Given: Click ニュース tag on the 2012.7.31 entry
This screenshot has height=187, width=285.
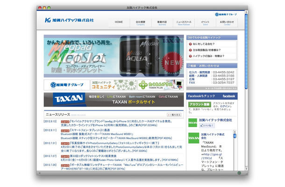Looking at the screenshot, I should click(65, 144).
